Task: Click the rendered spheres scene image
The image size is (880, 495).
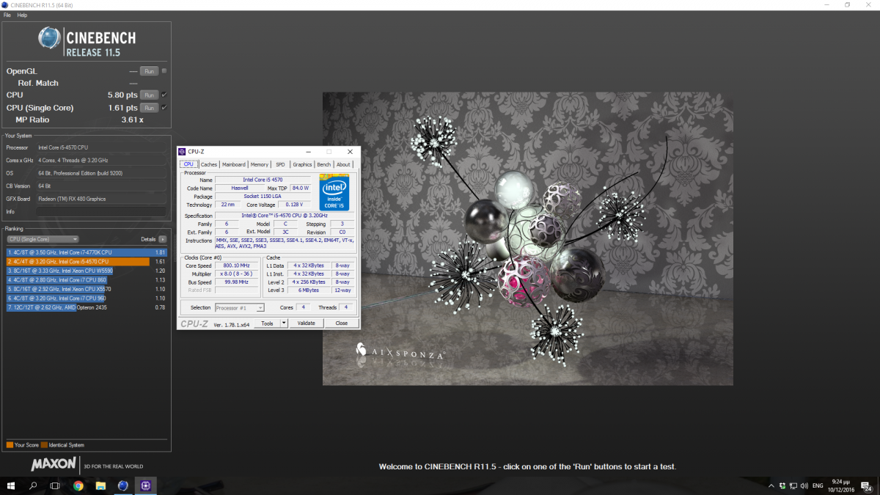Action: coord(528,238)
